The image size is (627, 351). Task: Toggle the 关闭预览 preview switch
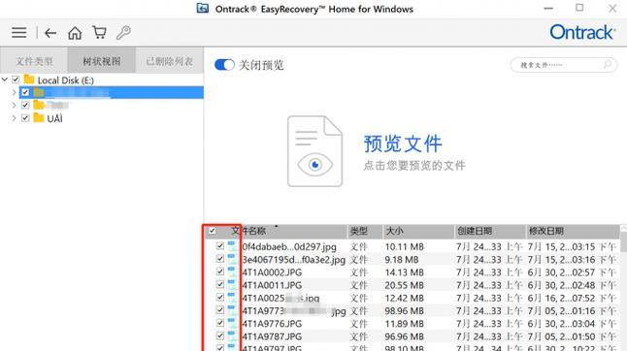pos(224,65)
